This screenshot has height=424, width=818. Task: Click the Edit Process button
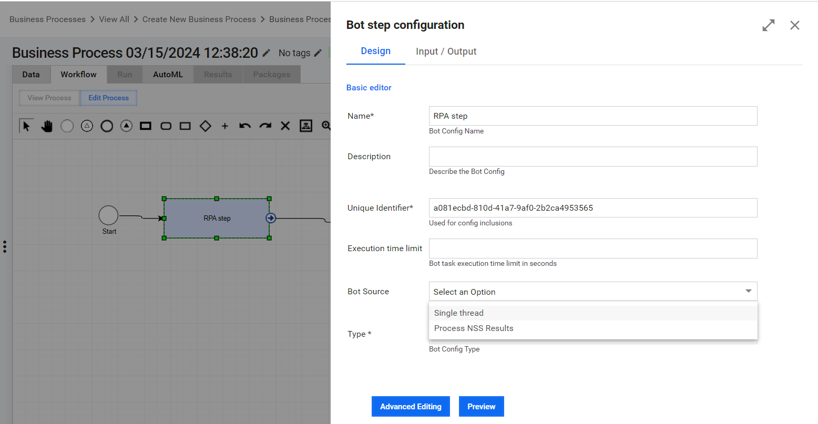point(108,98)
